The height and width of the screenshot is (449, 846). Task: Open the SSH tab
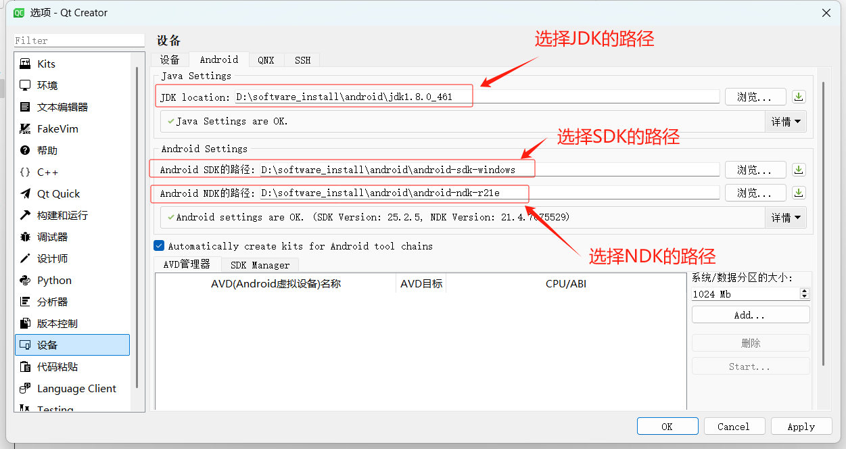[x=302, y=60]
